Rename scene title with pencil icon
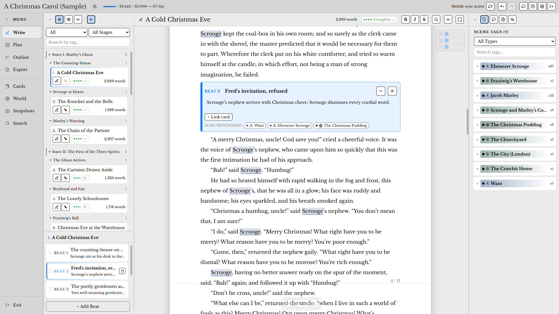 pyautogui.click(x=141, y=19)
